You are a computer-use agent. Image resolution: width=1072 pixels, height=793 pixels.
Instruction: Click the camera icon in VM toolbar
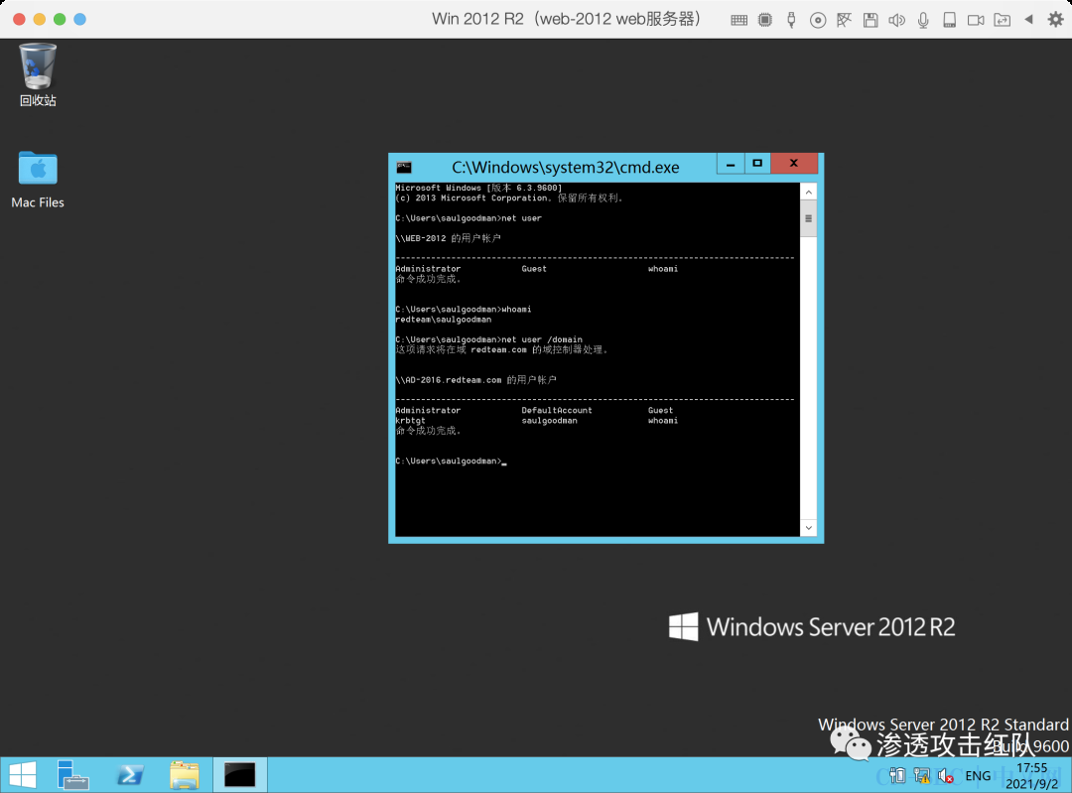pos(976,20)
